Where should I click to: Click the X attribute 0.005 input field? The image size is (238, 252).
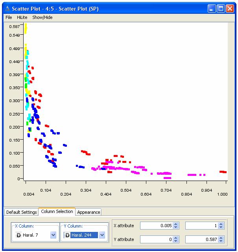click(x=156, y=226)
